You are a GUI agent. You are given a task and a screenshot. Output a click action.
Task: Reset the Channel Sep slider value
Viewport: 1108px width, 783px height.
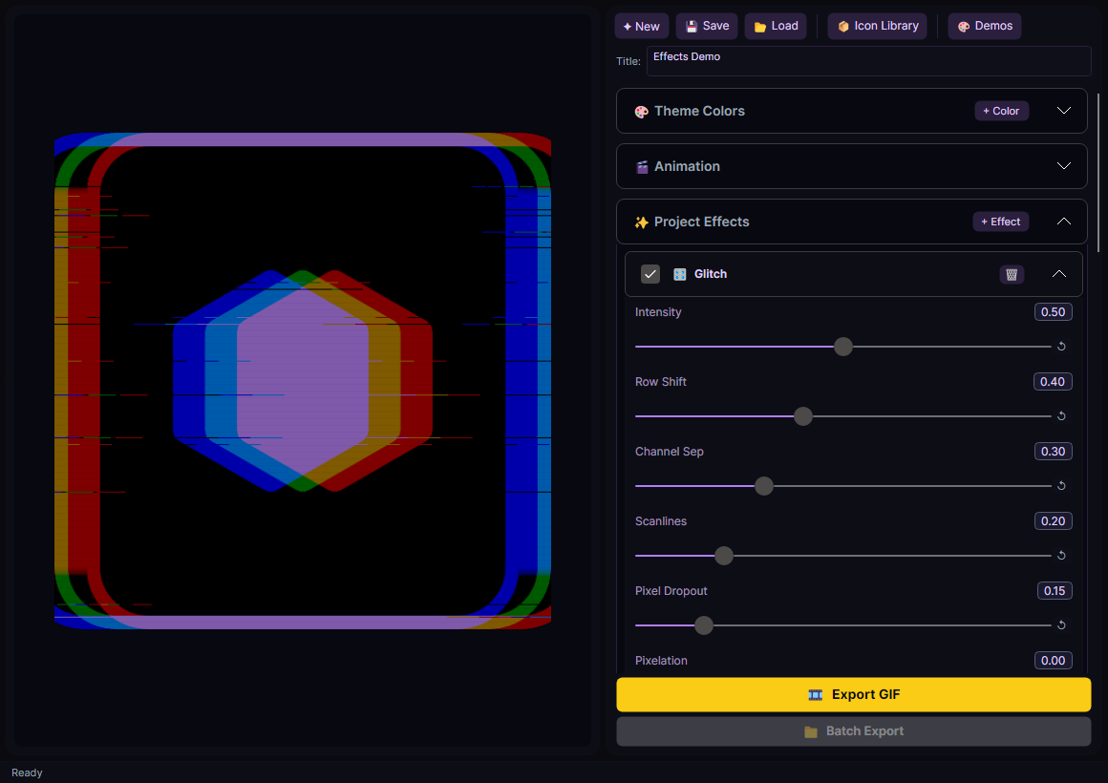coord(1061,486)
